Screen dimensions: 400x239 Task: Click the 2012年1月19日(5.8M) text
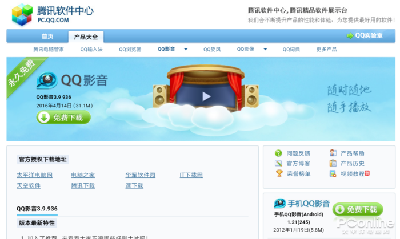point(298,230)
